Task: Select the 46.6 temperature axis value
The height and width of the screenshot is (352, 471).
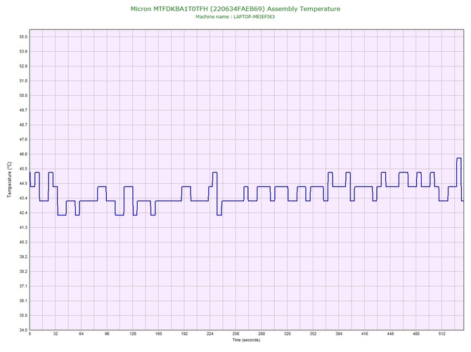Action: pos(23,154)
